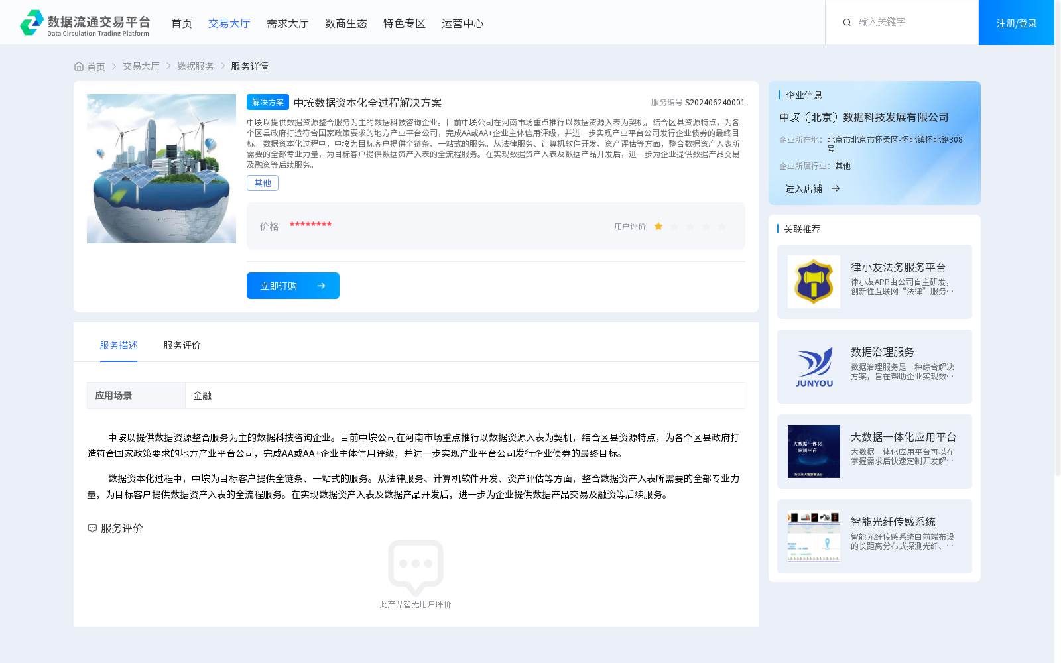The height and width of the screenshot is (663, 1061).
Task: Click the address 北京市北京市怀柔区-怀北镇怀北路308号
Action: tap(895, 144)
